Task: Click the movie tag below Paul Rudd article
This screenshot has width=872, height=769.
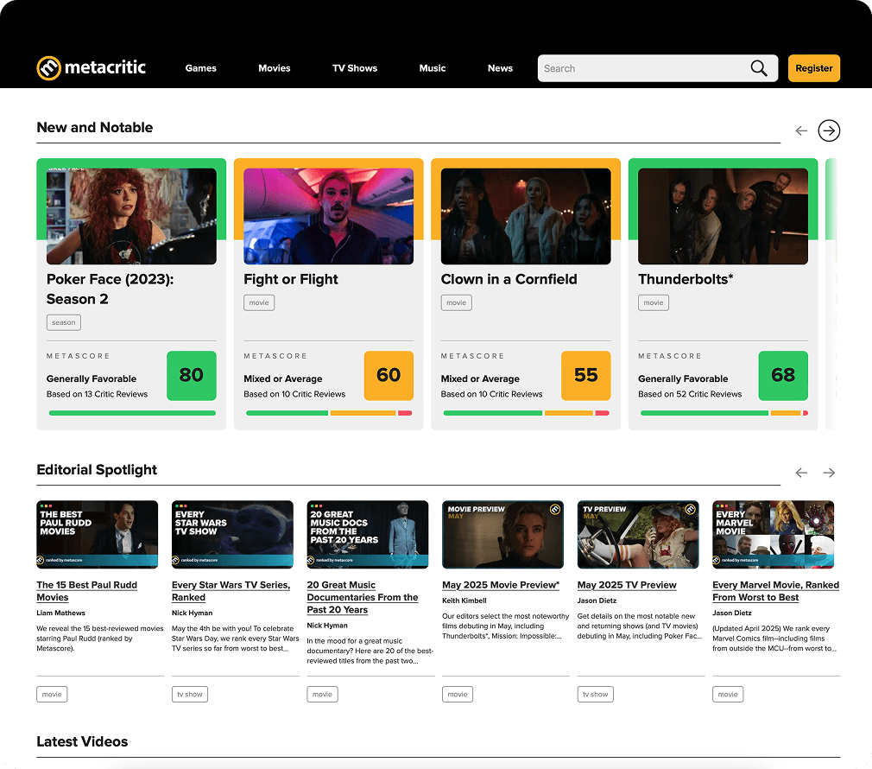Action: point(52,695)
